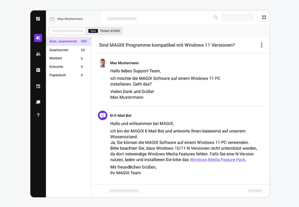Click the 'Vielen Dank und Grüße!' line
The height and width of the screenshot is (207, 299).
coord(132,91)
